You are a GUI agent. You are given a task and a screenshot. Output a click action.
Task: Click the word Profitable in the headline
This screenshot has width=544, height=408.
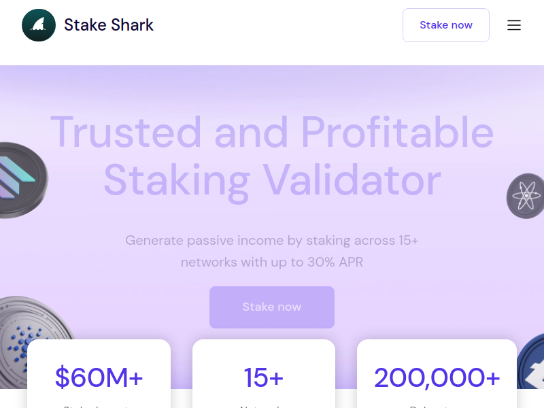pos(397,132)
